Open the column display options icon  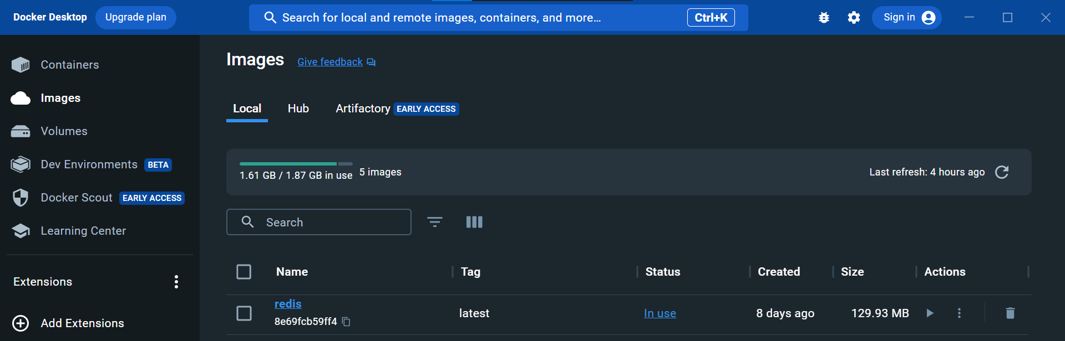click(x=474, y=222)
